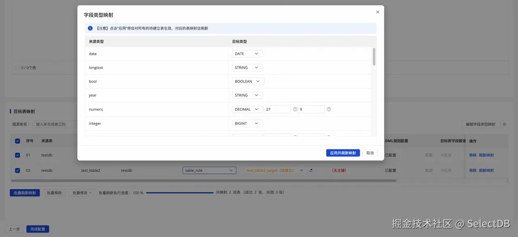Click the 批量刷新映射 button

pos(25,193)
